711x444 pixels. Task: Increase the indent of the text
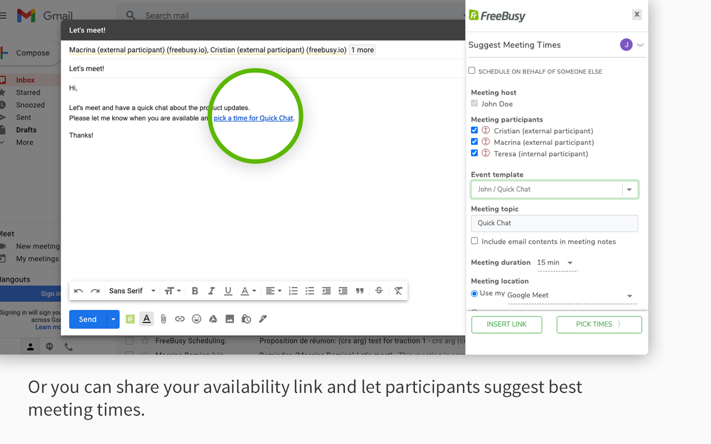343,291
